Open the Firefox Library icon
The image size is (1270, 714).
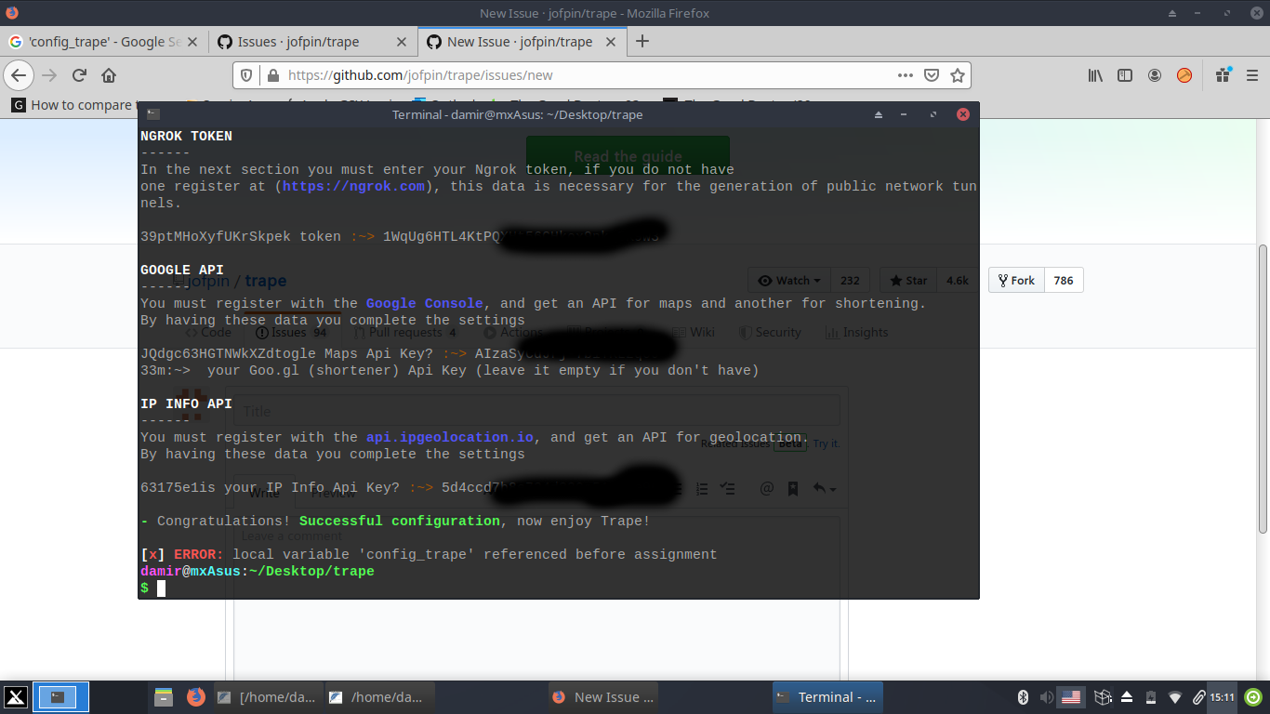click(1094, 75)
